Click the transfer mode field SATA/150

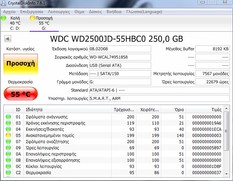coord(120,74)
